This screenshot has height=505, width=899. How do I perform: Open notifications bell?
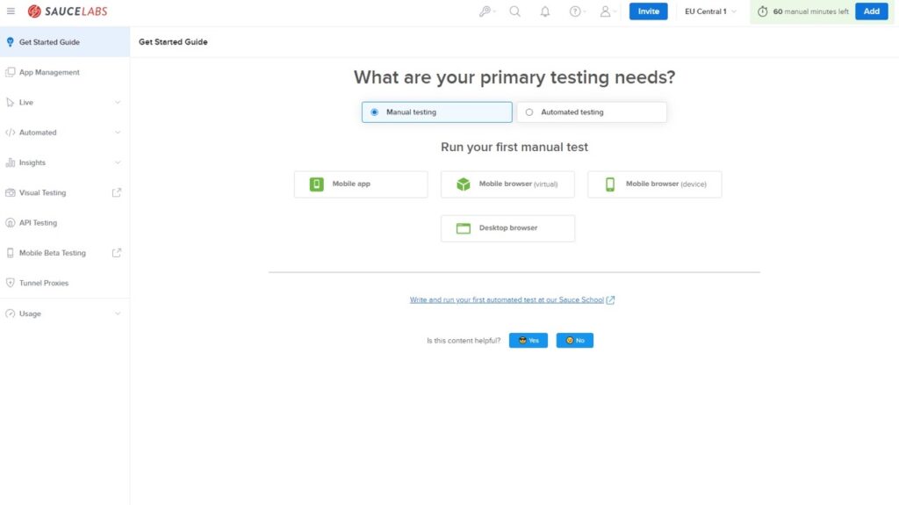tap(544, 11)
